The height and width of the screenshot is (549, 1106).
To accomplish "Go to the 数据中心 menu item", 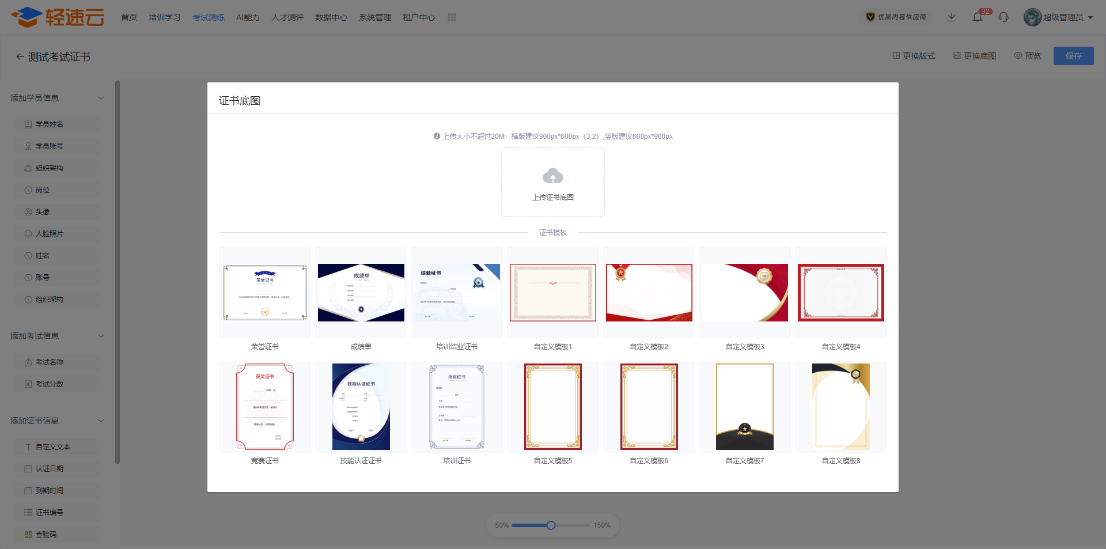I will tap(331, 17).
